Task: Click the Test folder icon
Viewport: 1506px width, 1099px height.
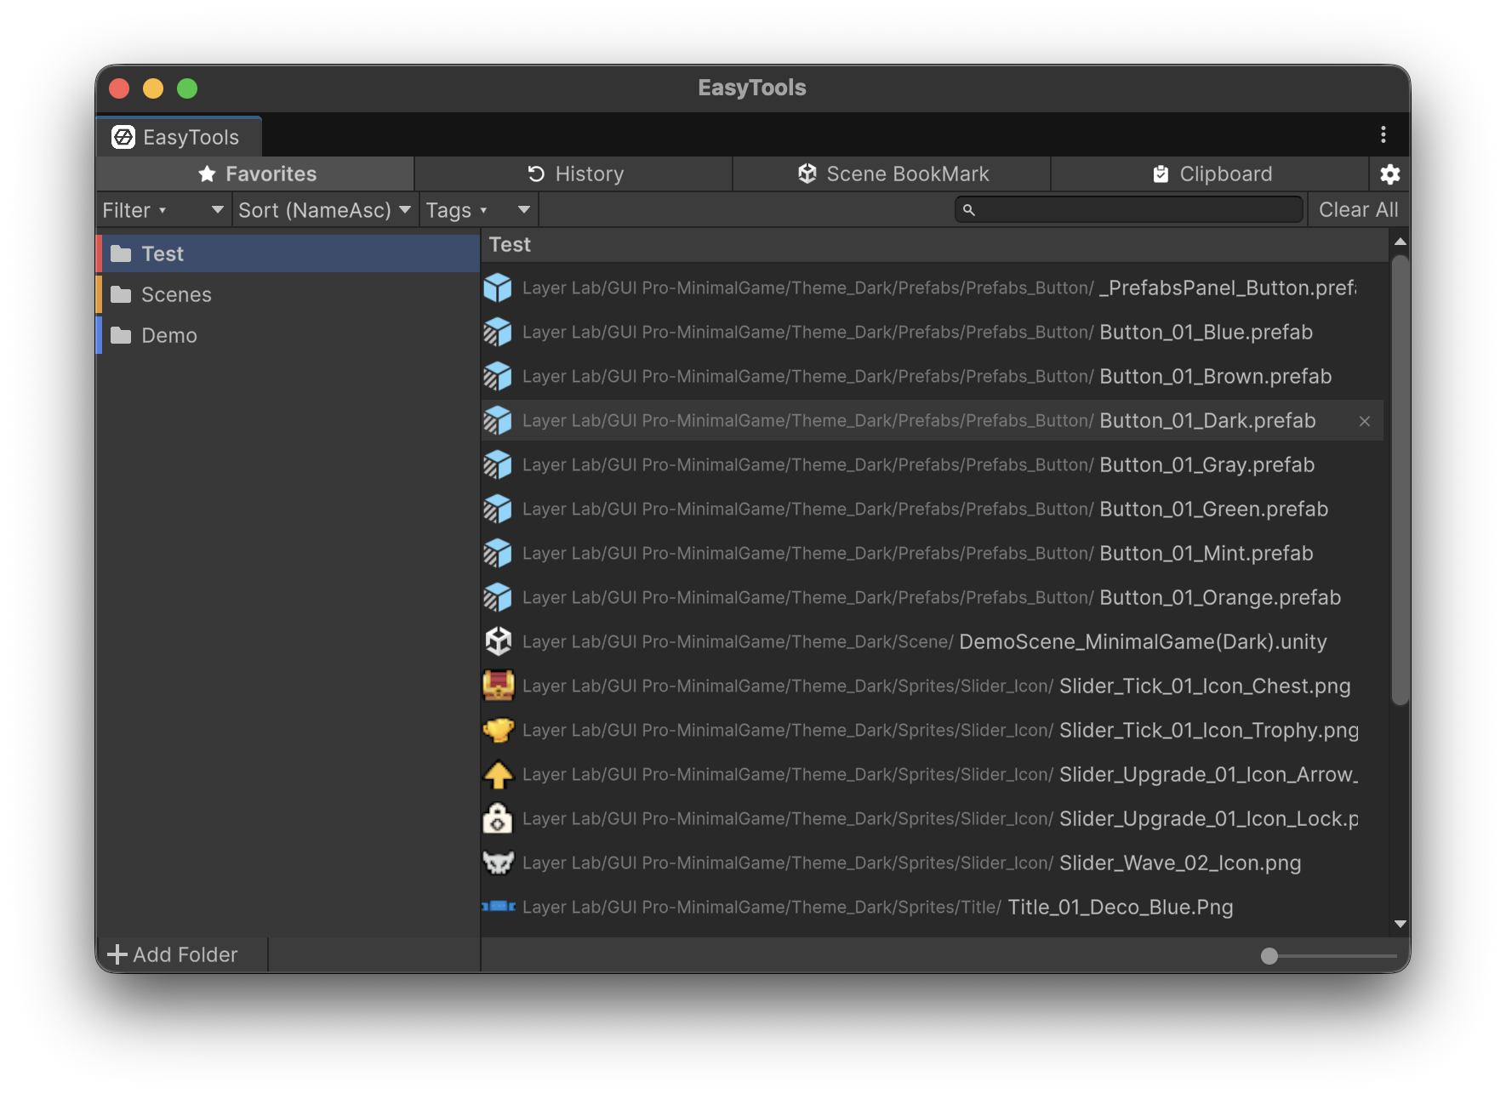Action: click(x=121, y=253)
